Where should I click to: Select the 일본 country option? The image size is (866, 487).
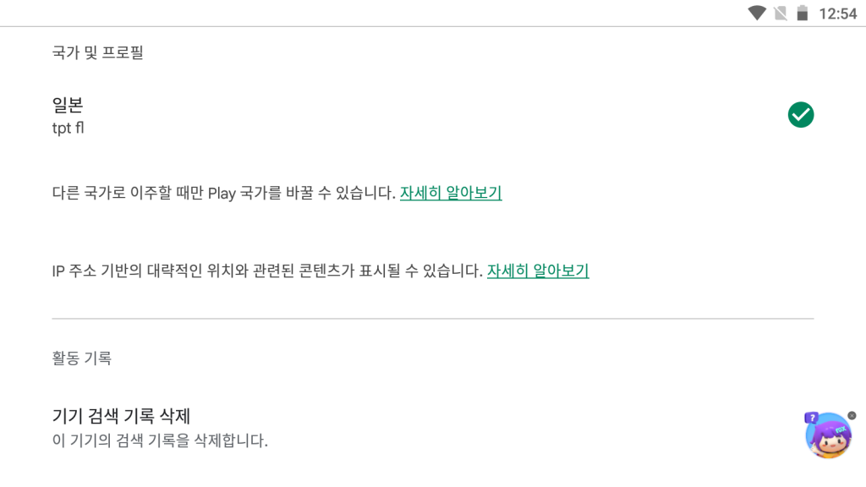[x=68, y=106]
